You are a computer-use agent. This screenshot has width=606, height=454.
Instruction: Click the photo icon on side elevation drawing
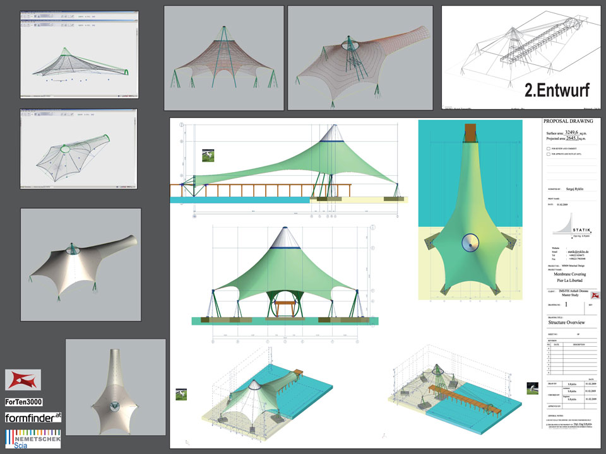(208, 156)
